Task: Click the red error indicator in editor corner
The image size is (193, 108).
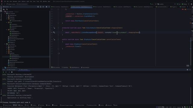Action: coord(183,9)
